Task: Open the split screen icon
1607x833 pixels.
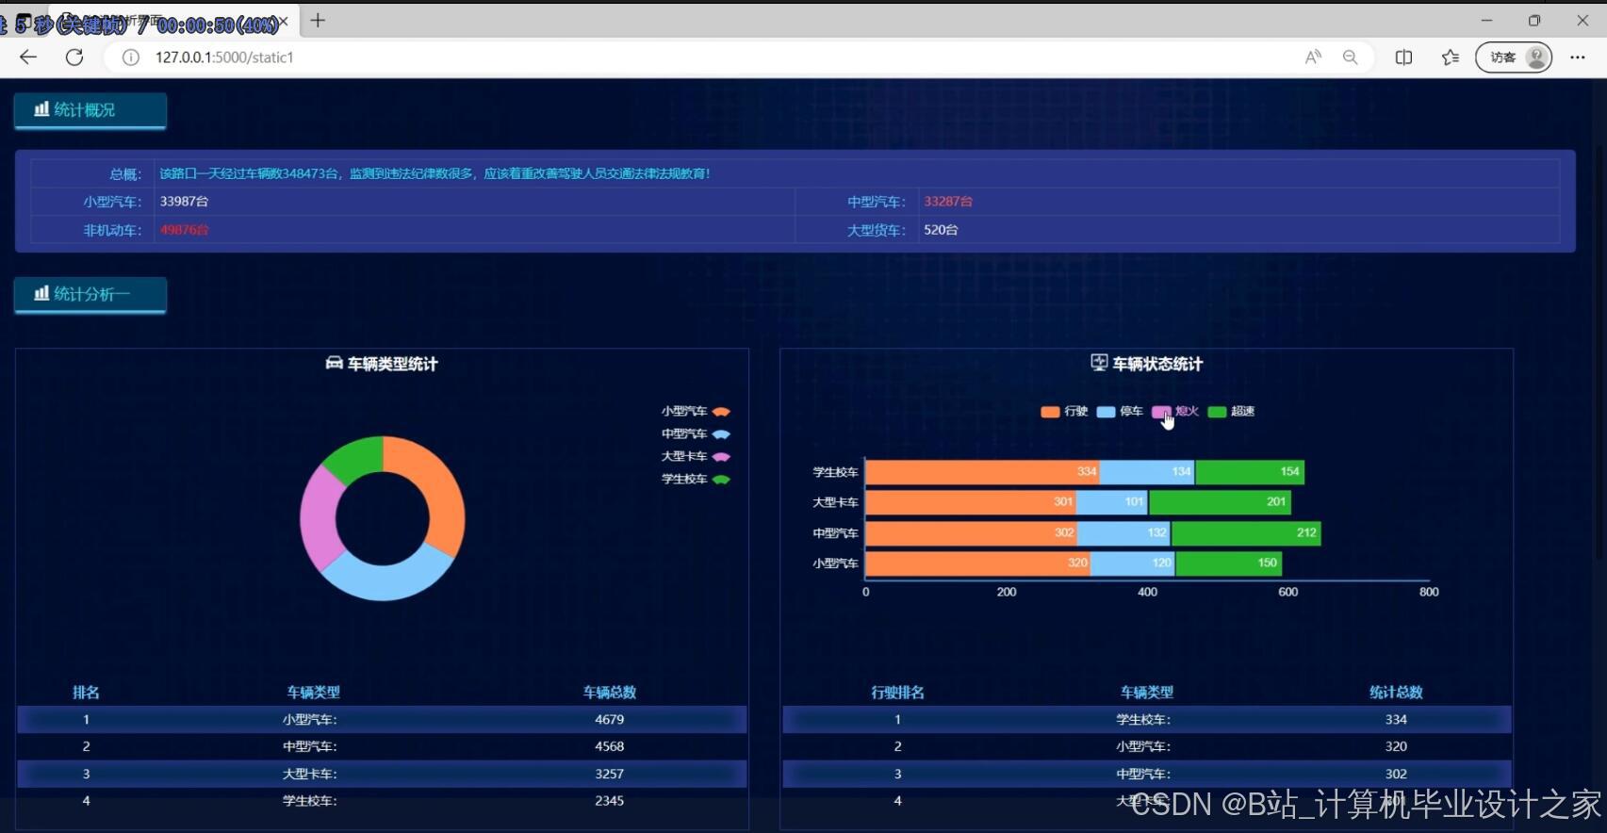Action: point(1403,57)
